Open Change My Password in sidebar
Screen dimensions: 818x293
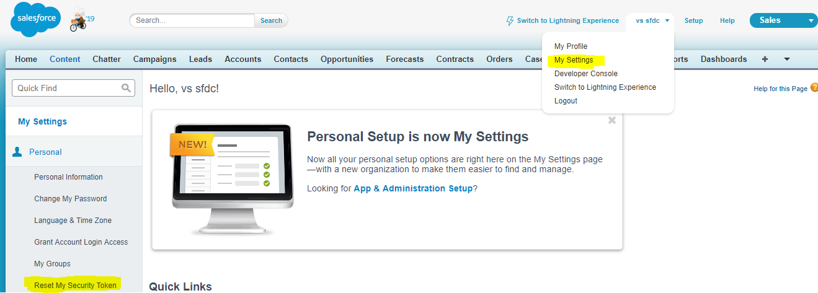coord(70,199)
